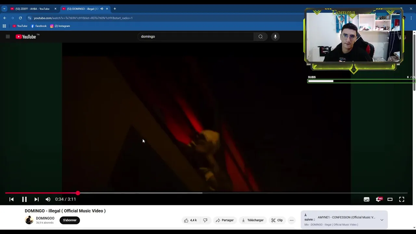
Task: Open the Partager share dialog
Action: coord(225,220)
